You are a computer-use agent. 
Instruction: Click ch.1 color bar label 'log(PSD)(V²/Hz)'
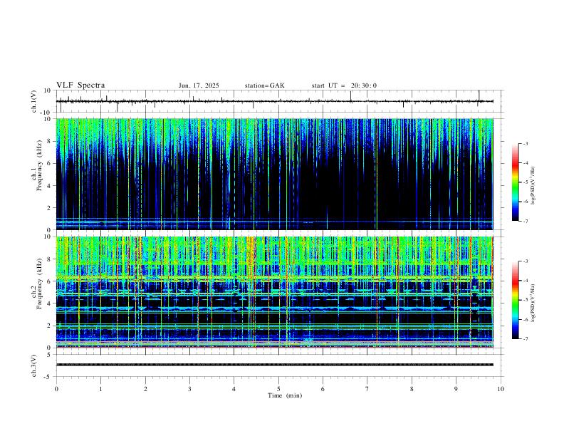[x=533, y=186]
